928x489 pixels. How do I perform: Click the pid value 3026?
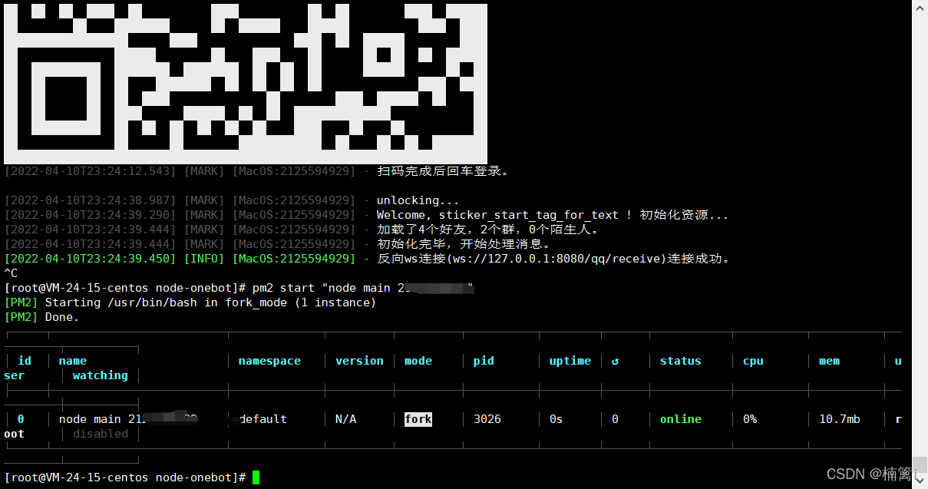point(487,419)
